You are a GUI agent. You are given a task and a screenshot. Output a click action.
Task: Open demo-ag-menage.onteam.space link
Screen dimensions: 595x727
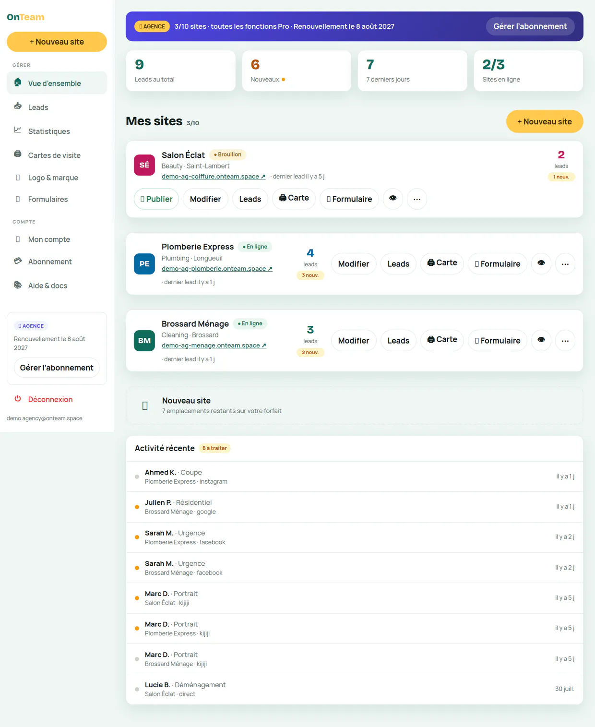coord(214,346)
